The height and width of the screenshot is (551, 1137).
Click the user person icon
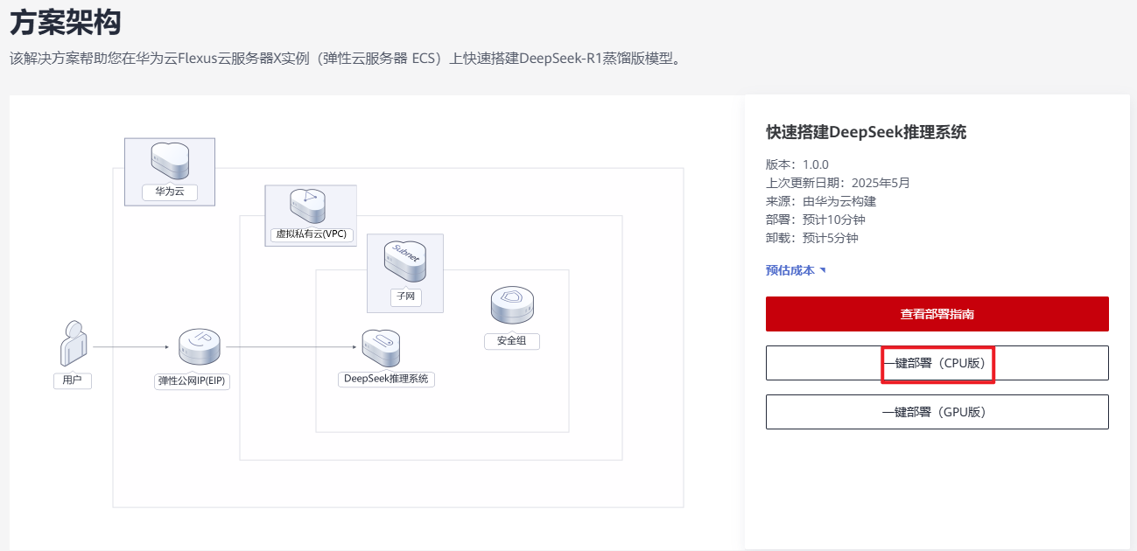(73, 343)
